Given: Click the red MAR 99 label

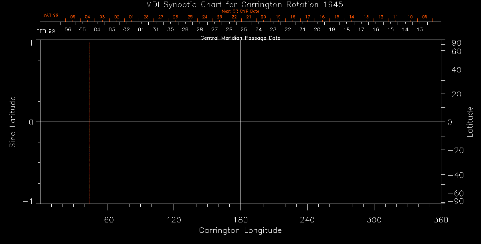Looking at the screenshot, I should [x=51, y=15].
